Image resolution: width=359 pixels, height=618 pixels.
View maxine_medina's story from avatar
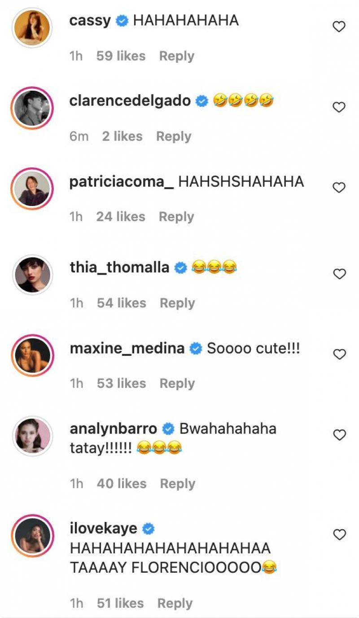coord(32,355)
